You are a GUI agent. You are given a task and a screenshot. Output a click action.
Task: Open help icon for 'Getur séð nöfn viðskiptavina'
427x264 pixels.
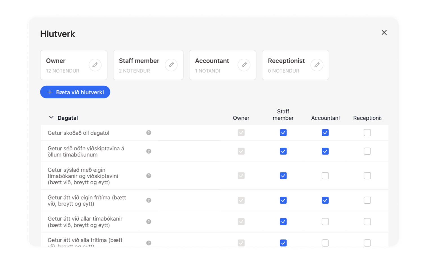click(149, 151)
